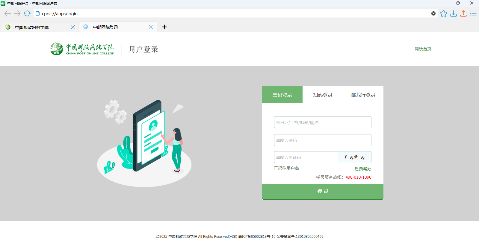Viewport: 479px width, 239px height.
Task: Clear the address bar with X icon
Action: (x=433, y=13)
